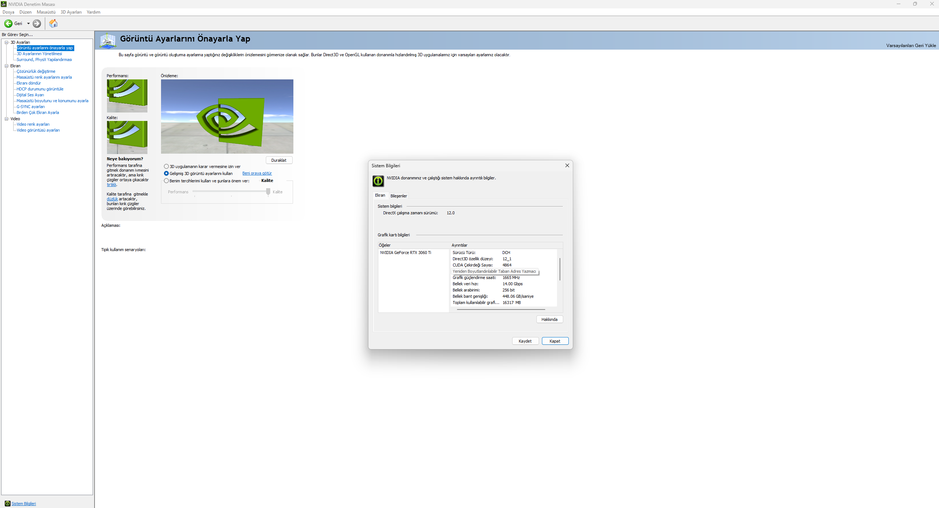Open 'Video renk ayarları' tree item

[x=33, y=124]
